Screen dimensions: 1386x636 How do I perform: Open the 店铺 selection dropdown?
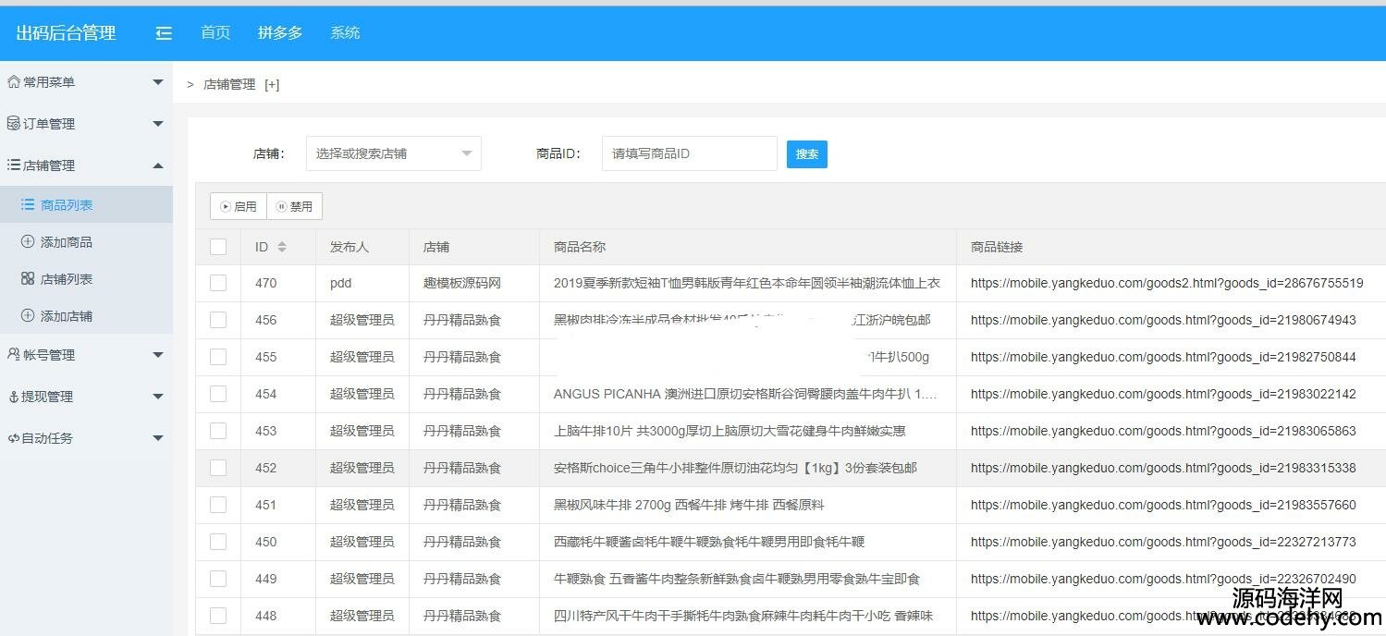tap(393, 153)
